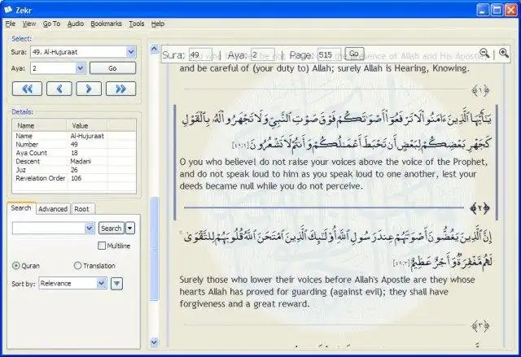Click the 'Al-Hujuraat' value in Details table

87,136
